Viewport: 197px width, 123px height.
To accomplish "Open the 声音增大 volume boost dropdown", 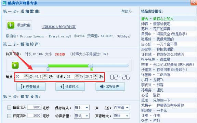I will click(x=121, y=116).
